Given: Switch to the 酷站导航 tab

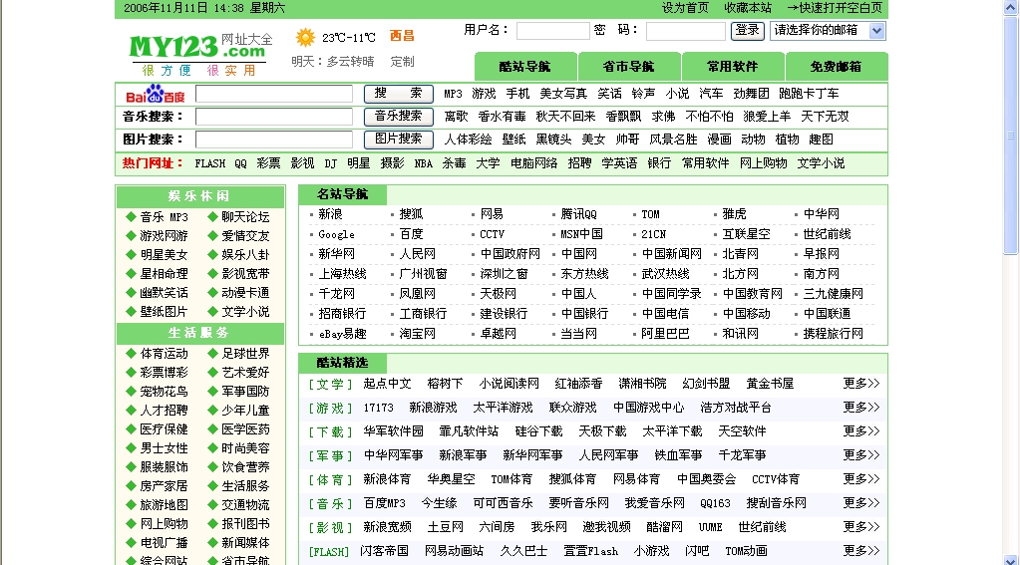Looking at the screenshot, I should coord(525,67).
